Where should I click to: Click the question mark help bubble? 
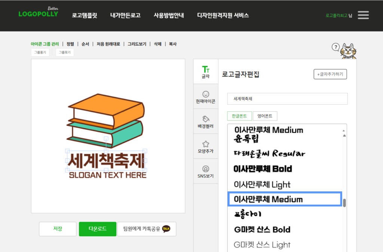click(335, 47)
